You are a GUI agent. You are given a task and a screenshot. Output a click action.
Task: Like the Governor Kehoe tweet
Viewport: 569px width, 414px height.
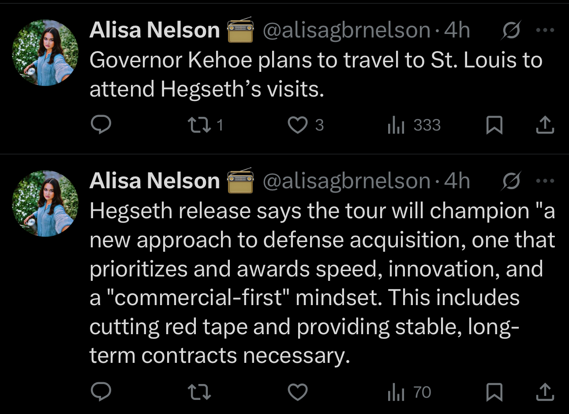coord(298,125)
